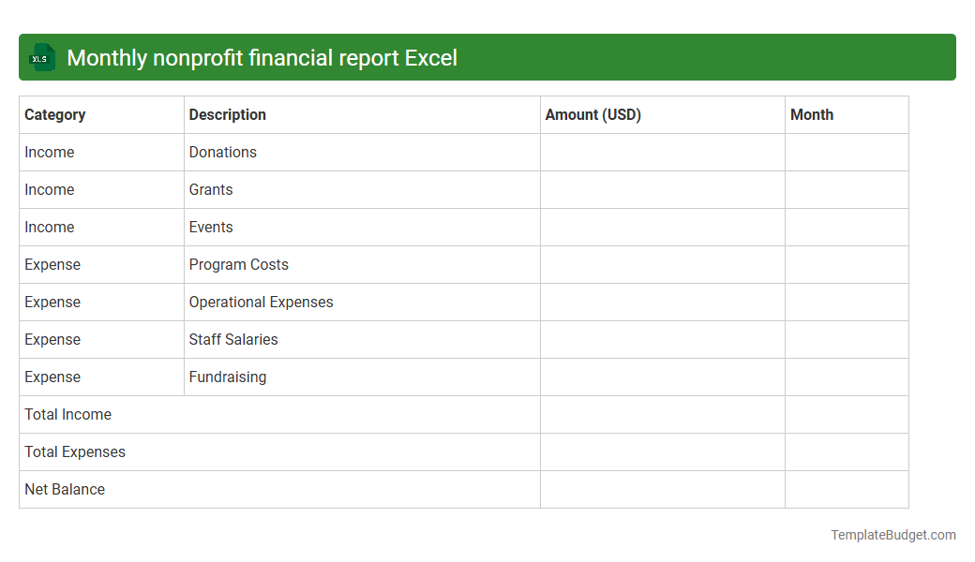
Task: Select the Program Costs cell
Action: tap(238, 264)
